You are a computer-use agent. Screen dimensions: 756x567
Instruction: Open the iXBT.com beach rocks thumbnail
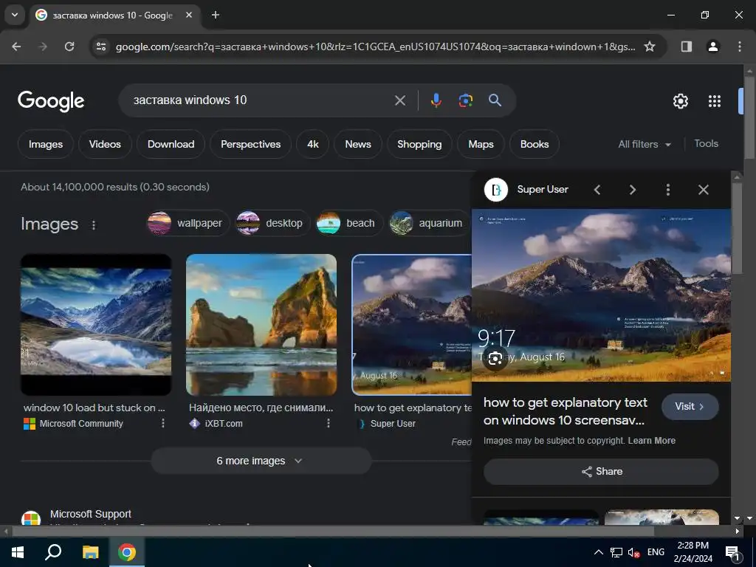click(261, 325)
